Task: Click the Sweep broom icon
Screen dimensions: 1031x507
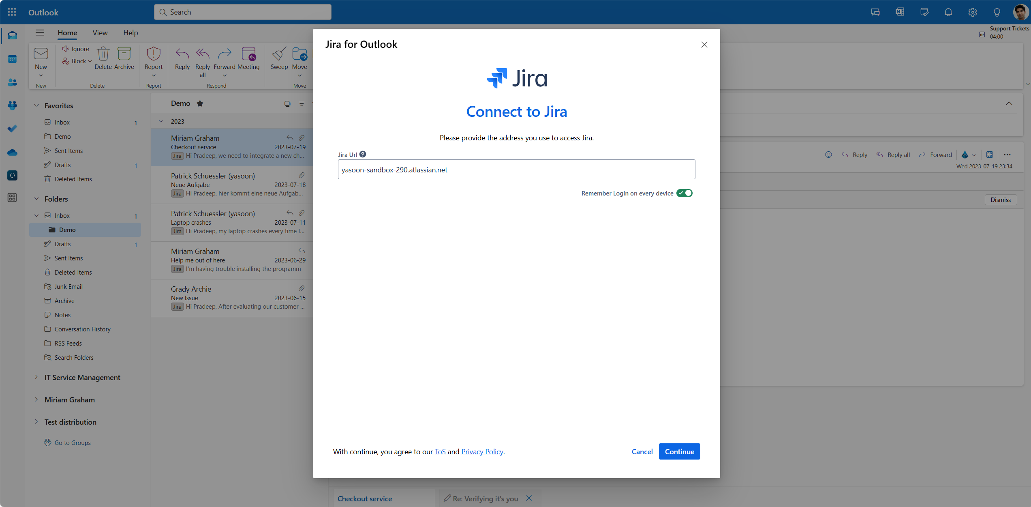Action: [x=279, y=54]
